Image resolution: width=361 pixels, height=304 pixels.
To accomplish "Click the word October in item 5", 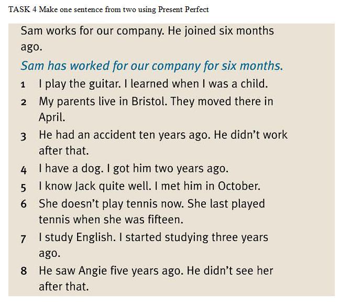I will click(239, 186).
